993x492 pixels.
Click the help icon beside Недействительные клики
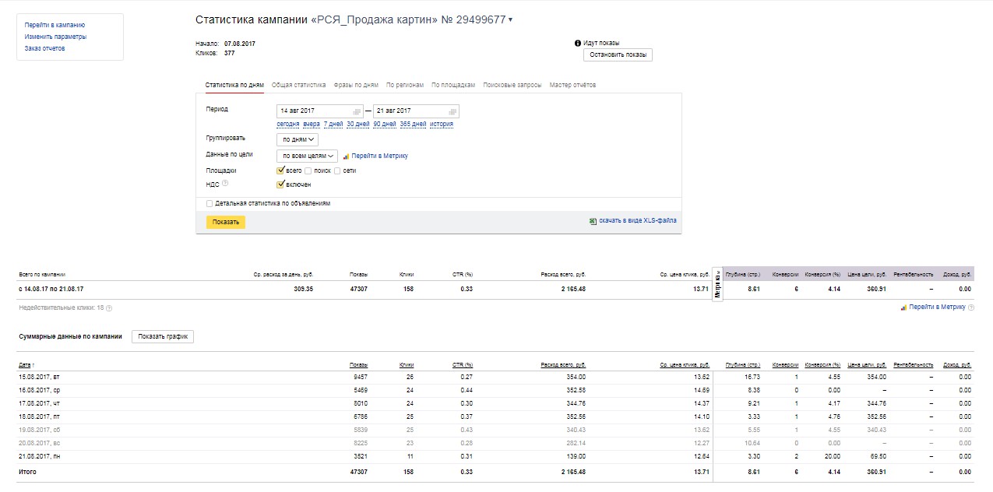point(109,308)
